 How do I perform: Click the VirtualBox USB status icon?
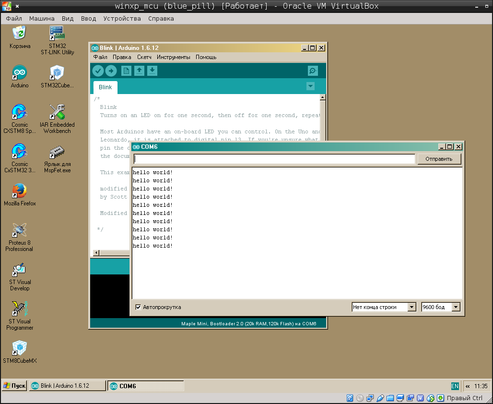(380, 398)
